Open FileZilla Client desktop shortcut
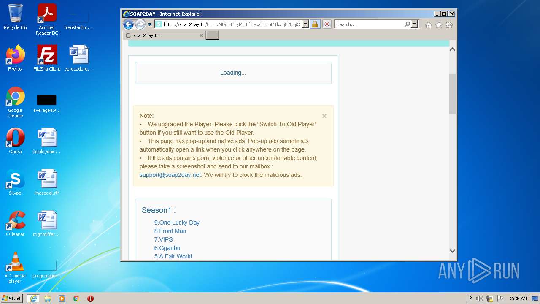 tap(47, 58)
